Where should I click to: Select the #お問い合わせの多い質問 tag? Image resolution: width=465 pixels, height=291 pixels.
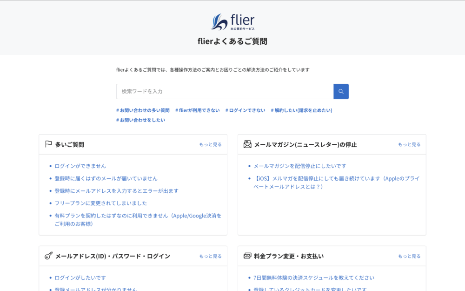(143, 110)
